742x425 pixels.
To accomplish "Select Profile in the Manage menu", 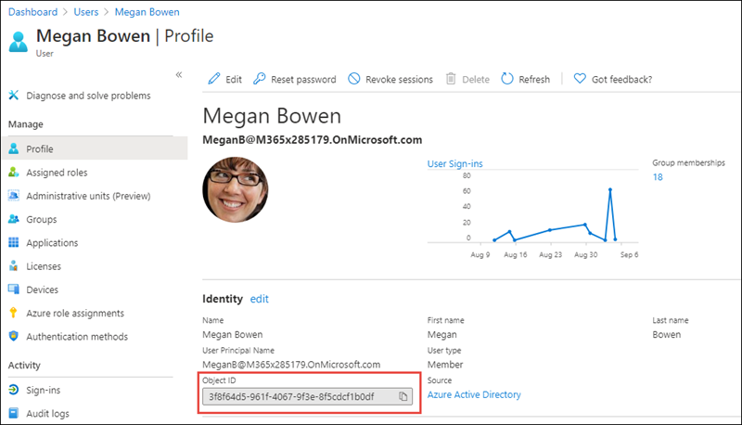I will pyautogui.click(x=96, y=148).
